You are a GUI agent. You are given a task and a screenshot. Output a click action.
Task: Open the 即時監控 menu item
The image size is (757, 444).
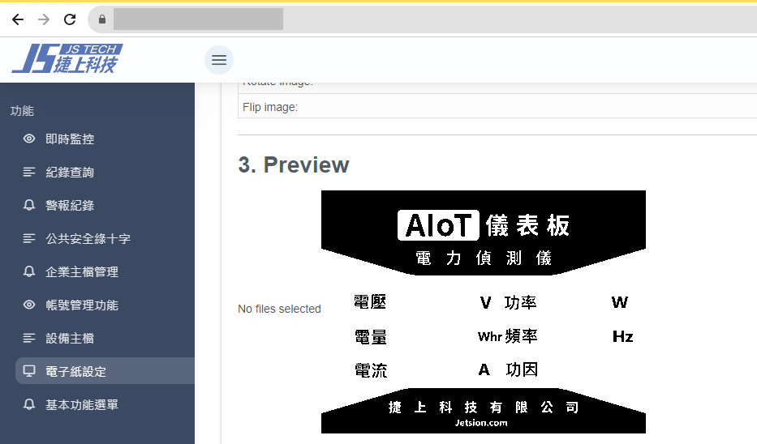(x=70, y=139)
